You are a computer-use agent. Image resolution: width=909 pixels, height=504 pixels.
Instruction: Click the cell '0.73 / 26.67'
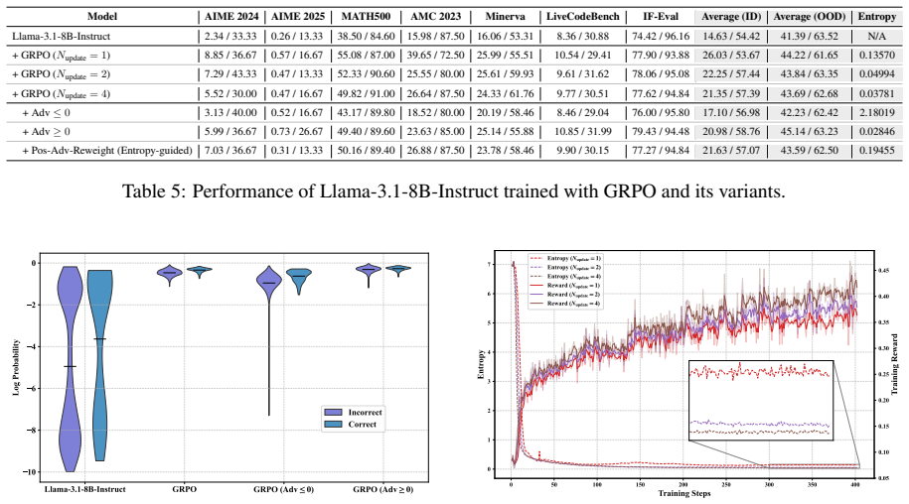point(297,131)
